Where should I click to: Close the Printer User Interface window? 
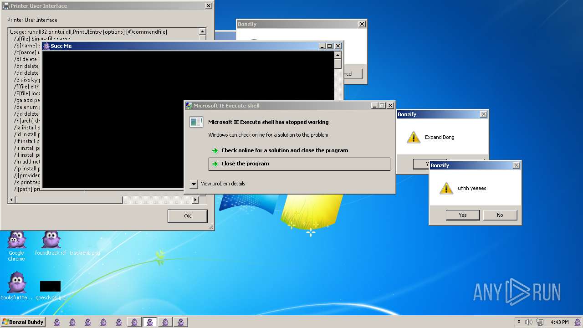point(208,6)
